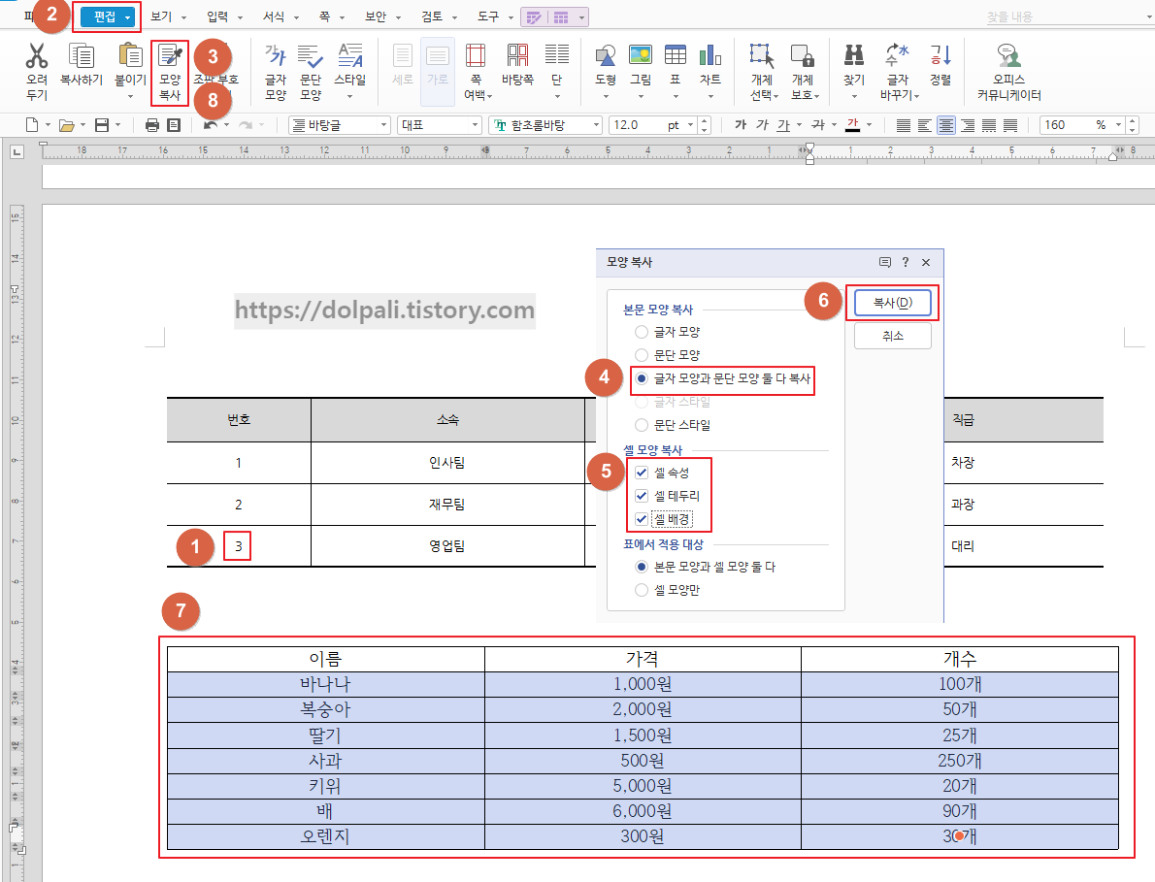
Task: Click the 바나나 table cell
Action: tap(325, 685)
